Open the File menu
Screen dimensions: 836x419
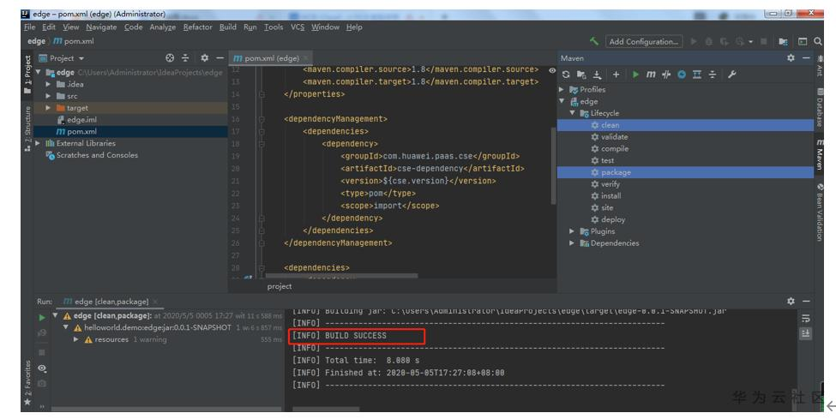(x=30, y=27)
